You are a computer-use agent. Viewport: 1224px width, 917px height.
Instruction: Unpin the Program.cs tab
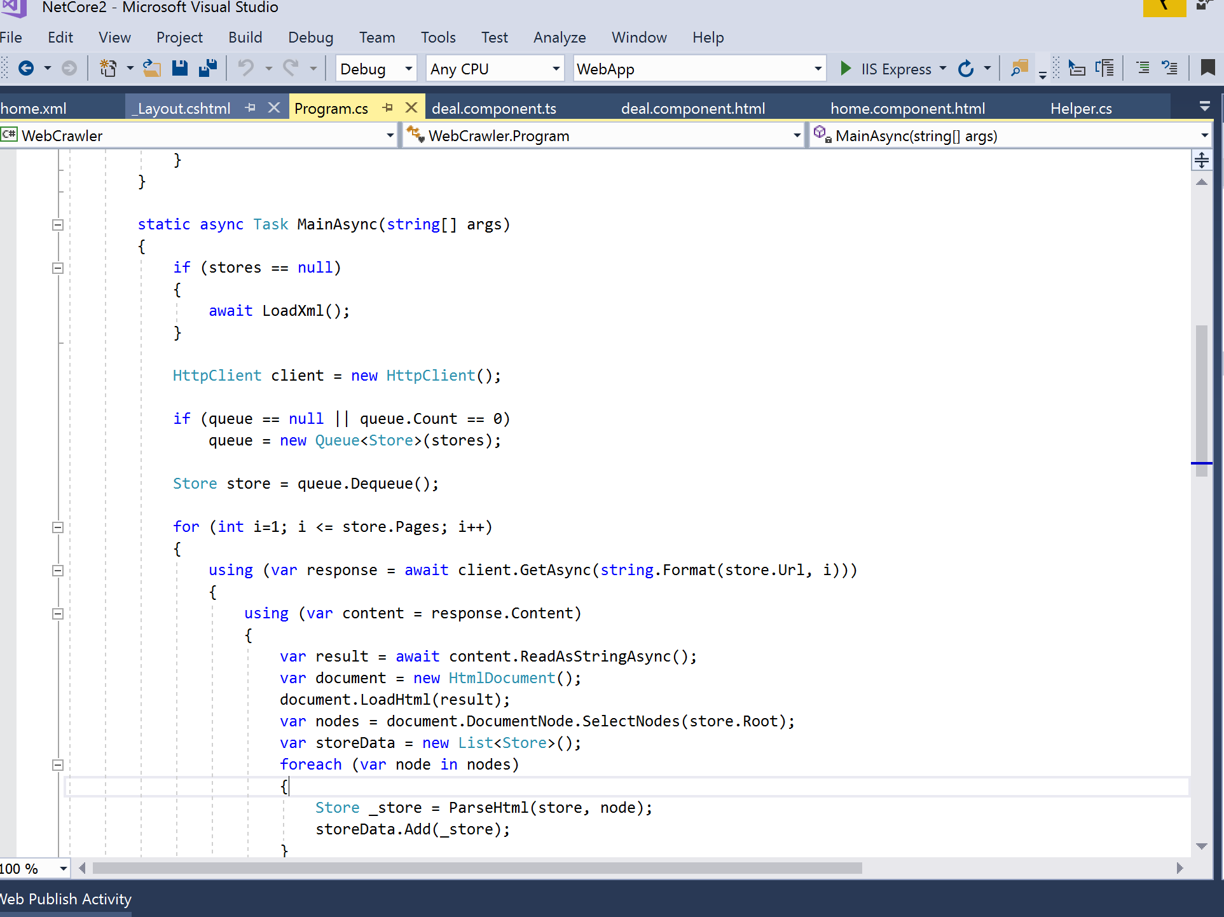coord(388,107)
